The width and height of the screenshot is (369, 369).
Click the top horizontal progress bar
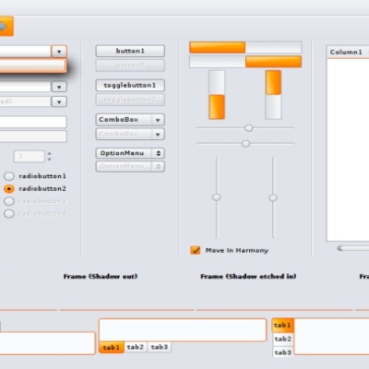coord(245,48)
